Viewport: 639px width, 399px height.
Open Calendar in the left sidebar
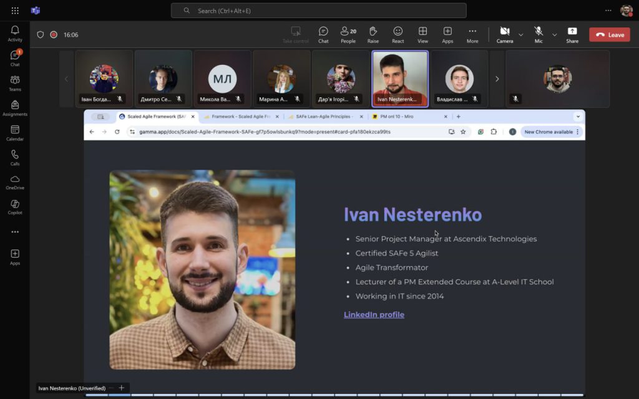[15, 133]
